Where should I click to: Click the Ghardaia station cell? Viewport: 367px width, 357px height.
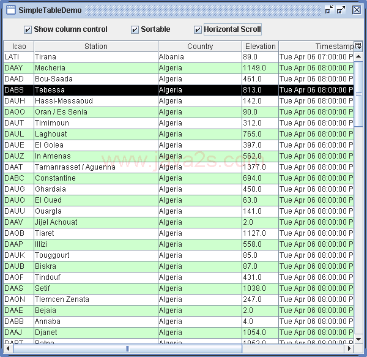[x=96, y=189]
